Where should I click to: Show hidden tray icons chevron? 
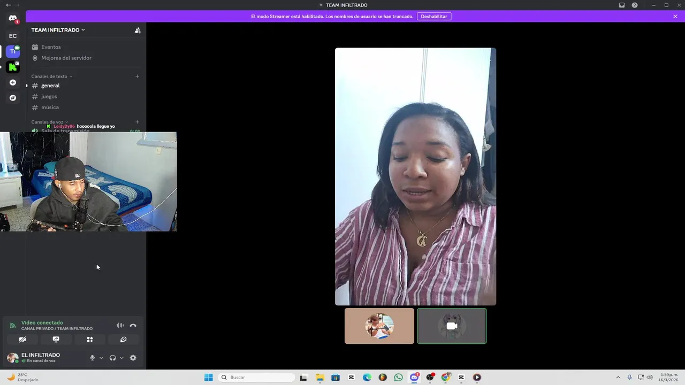click(618, 378)
